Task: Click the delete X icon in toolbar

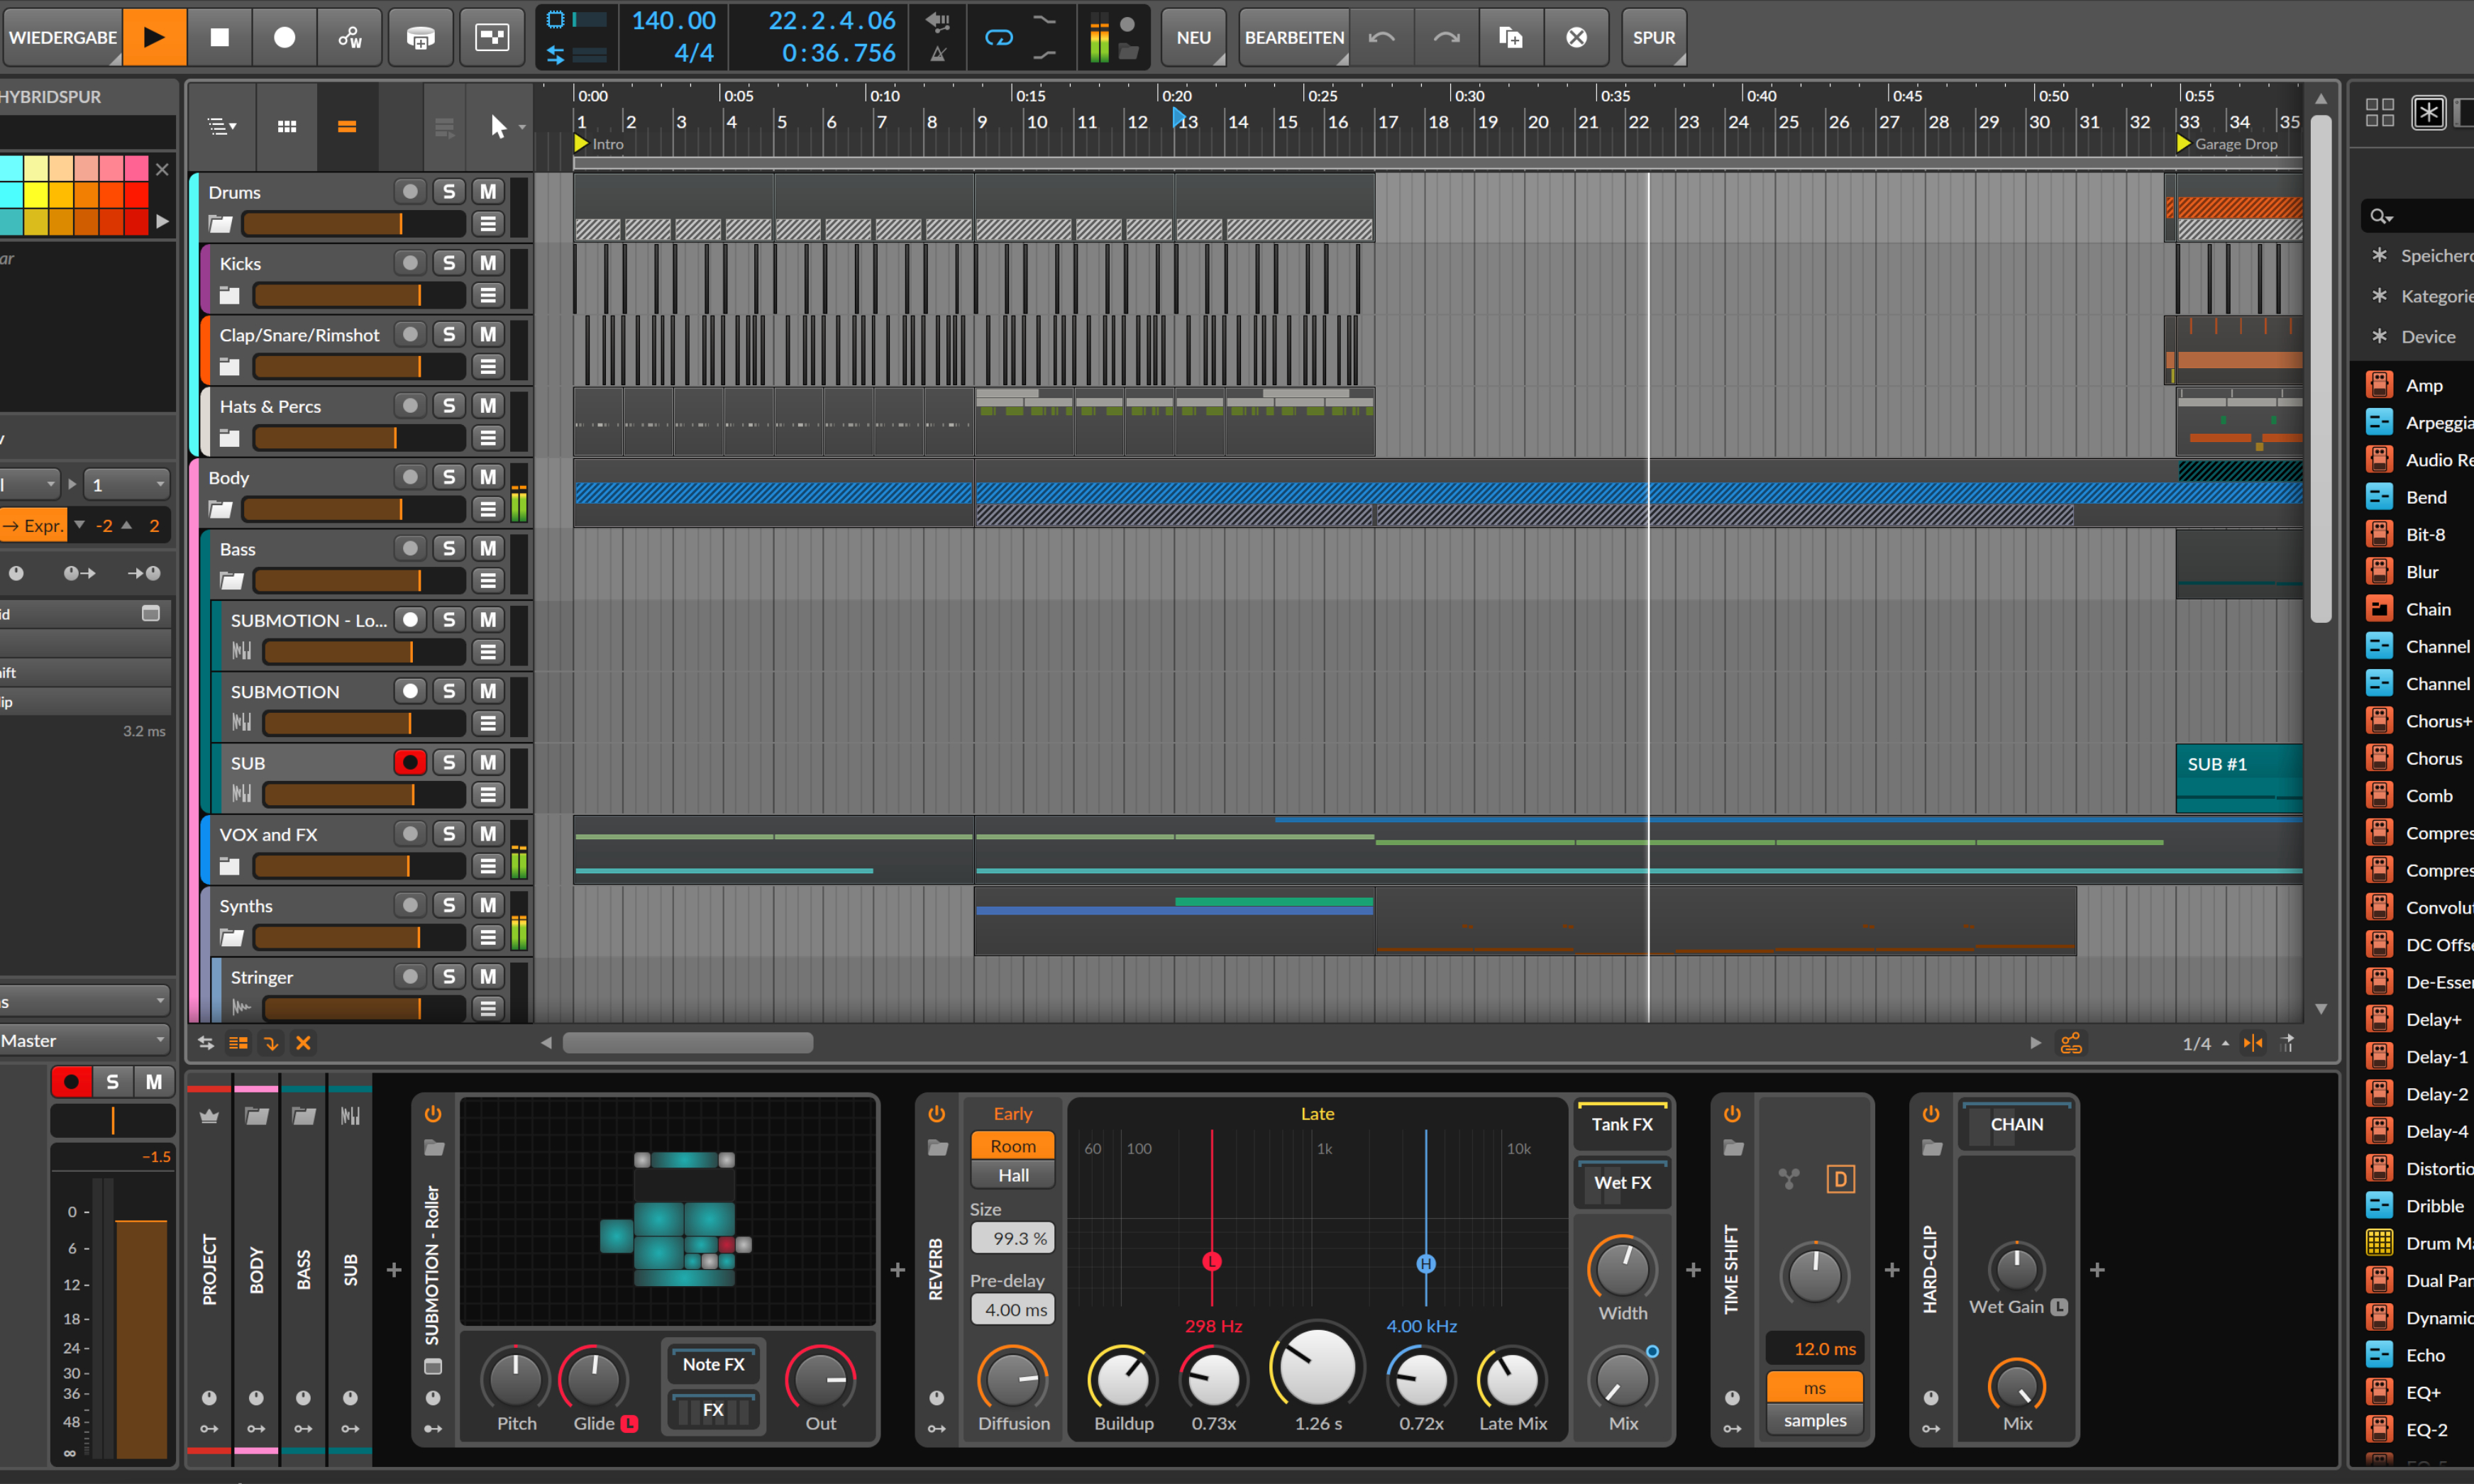Action: (x=1576, y=37)
